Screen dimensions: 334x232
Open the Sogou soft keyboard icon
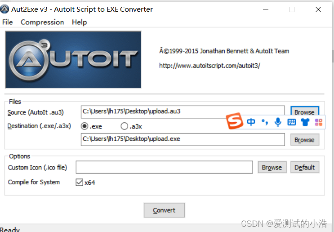tap(292, 122)
